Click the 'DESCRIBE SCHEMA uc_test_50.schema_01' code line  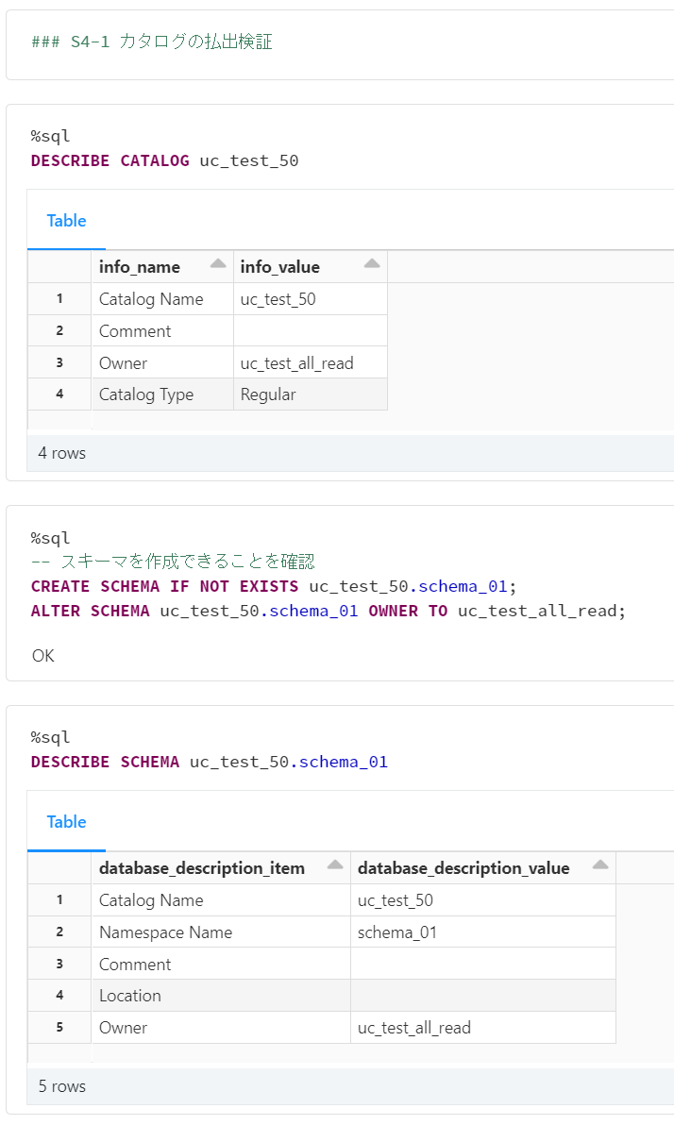(x=209, y=762)
